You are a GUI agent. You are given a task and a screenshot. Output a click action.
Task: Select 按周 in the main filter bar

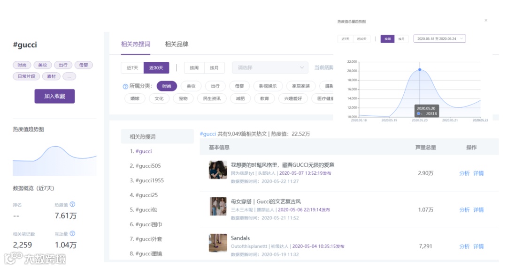click(194, 67)
